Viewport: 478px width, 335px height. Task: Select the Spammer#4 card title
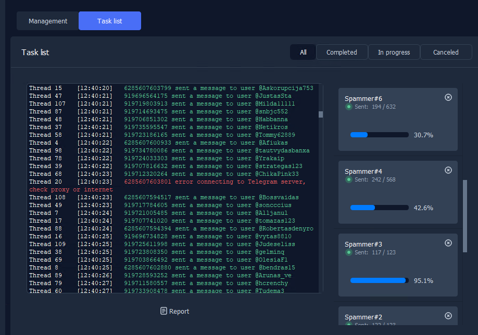click(x=363, y=172)
